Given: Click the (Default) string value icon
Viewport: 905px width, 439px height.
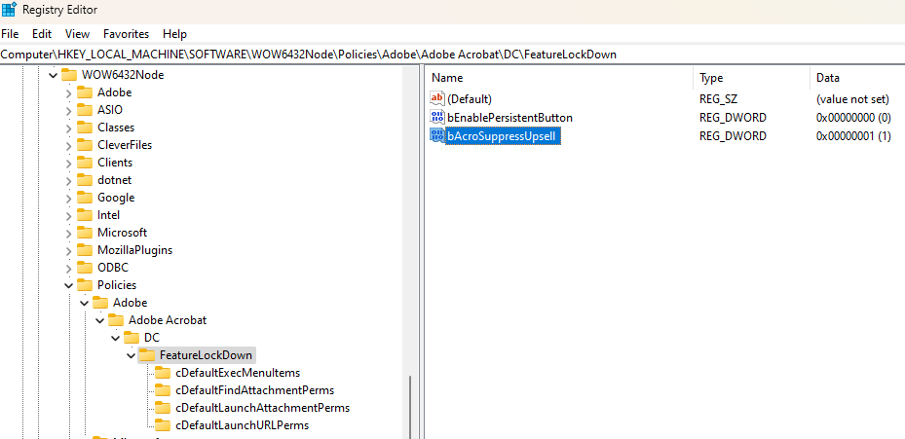Looking at the screenshot, I should pyautogui.click(x=437, y=99).
